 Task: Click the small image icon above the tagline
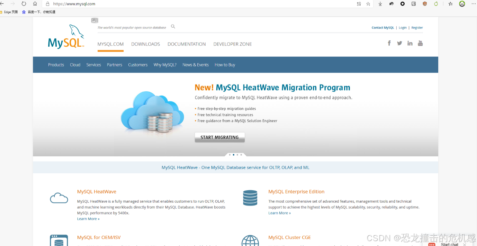[x=95, y=20]
